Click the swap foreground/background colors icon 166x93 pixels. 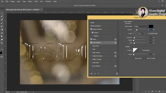click(2, 49)
